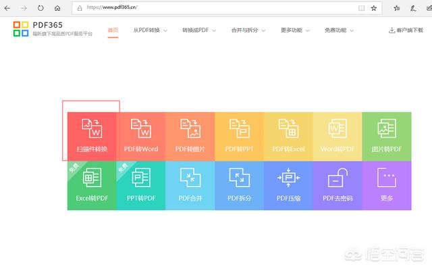Open the PDF转图片 tile

point(190,137)
